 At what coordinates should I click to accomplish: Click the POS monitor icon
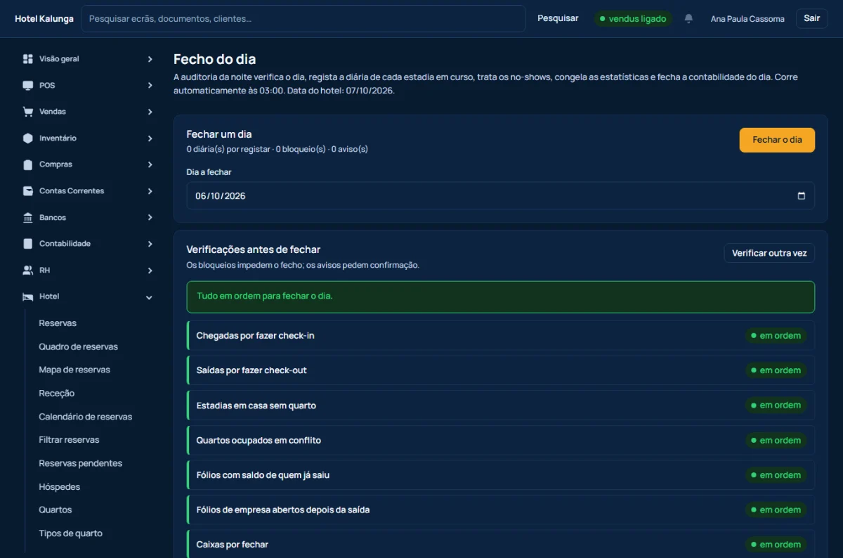point(27,86)
